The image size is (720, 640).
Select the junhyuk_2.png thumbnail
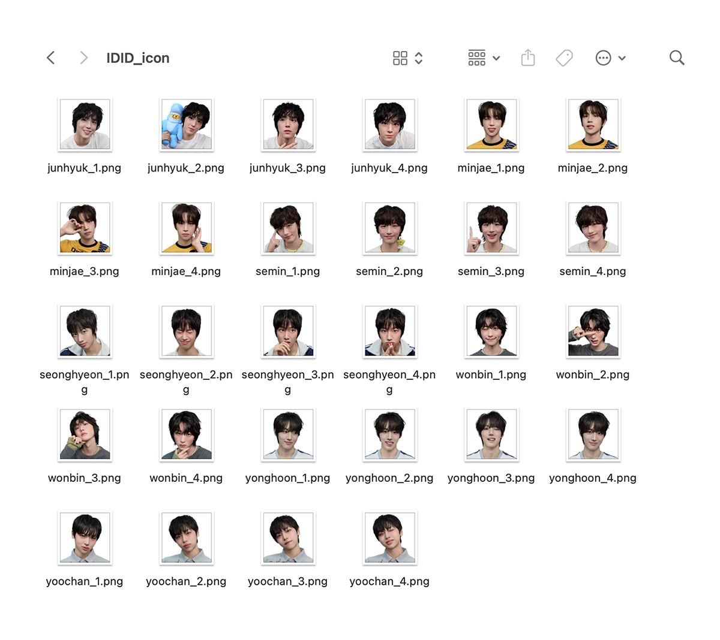click(x=186, y=125)
